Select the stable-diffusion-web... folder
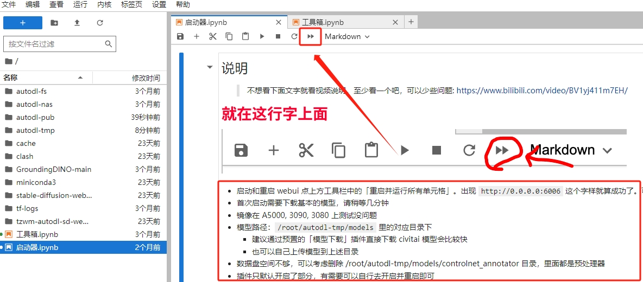 coord(83,195)
